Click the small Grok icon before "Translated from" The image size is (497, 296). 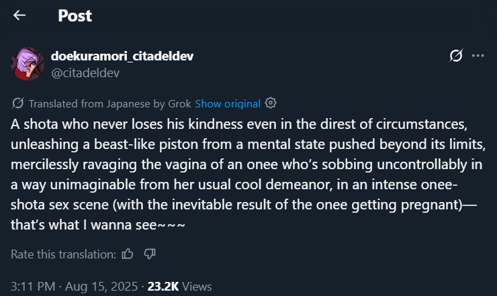17,103
